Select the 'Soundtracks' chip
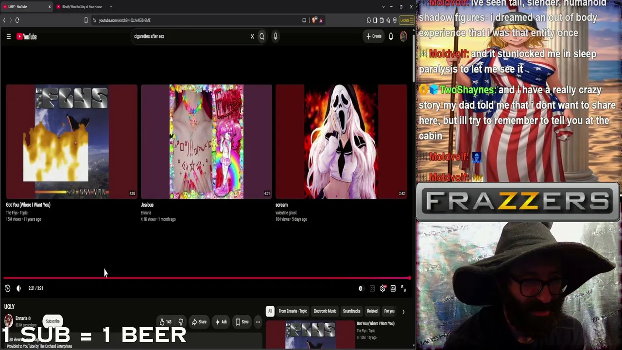Image resolution: width=622 pixels, height=350 pixels. coord(351,311)
